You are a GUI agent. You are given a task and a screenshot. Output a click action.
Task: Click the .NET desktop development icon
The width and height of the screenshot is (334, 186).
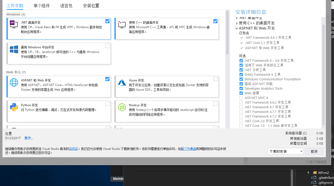point(14,24)
